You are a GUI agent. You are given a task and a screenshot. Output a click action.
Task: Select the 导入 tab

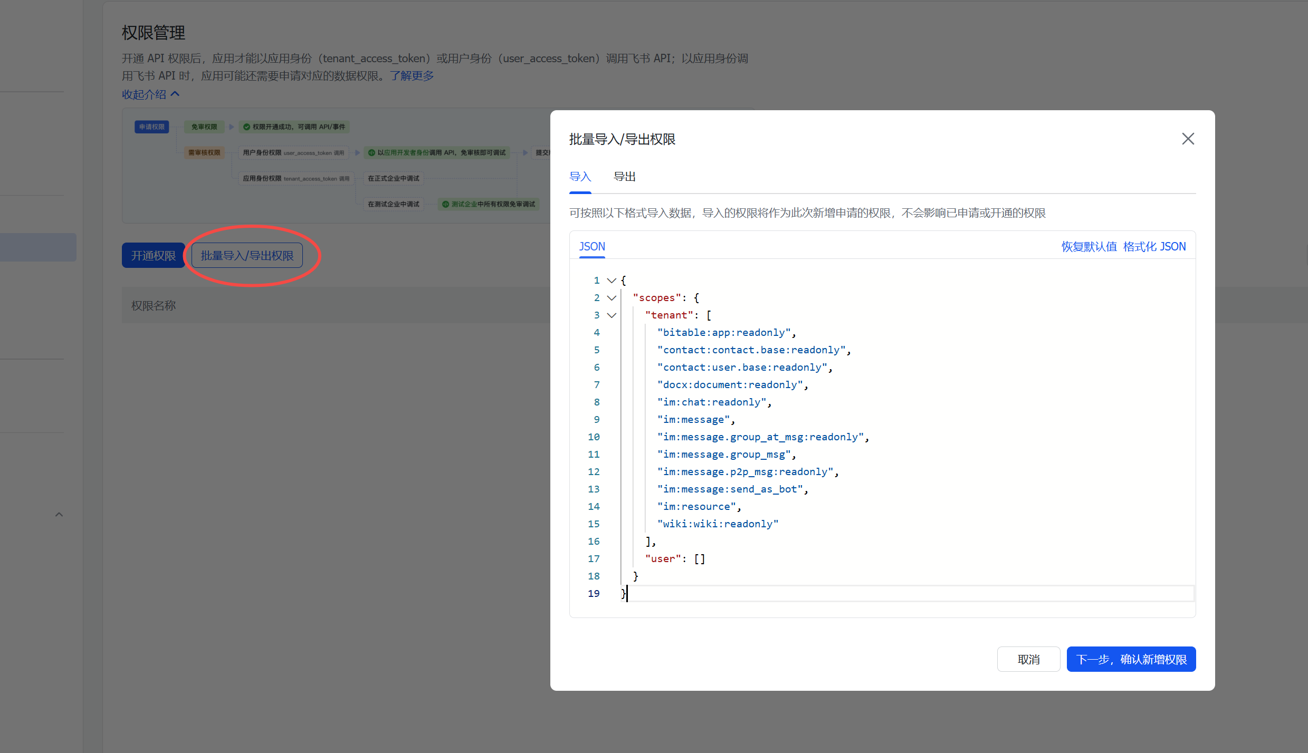tap(580, 177)
